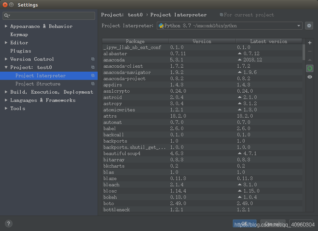Image resolution: width=318 pixels, height=231 pixels.
Task: Click the copy icon beside Version Control
Action: [93, 59]
